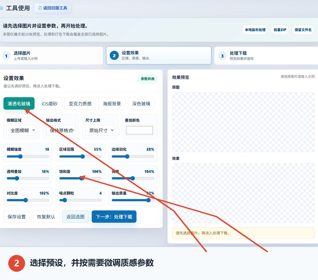Viewport: 318px width, 280px height.
Task: Set the 亮度 slider handle
Action: 133,178
